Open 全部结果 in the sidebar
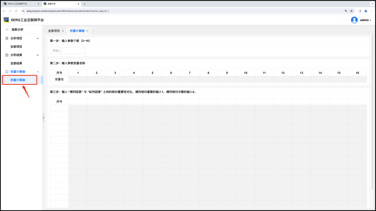The image size is (376, 211). pos(16,63)
